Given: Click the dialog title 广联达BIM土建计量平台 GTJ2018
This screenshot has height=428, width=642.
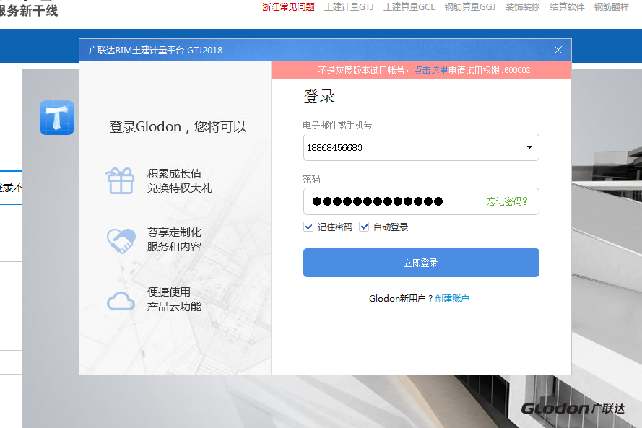Looking at the screenshot, I should [155, 51].
